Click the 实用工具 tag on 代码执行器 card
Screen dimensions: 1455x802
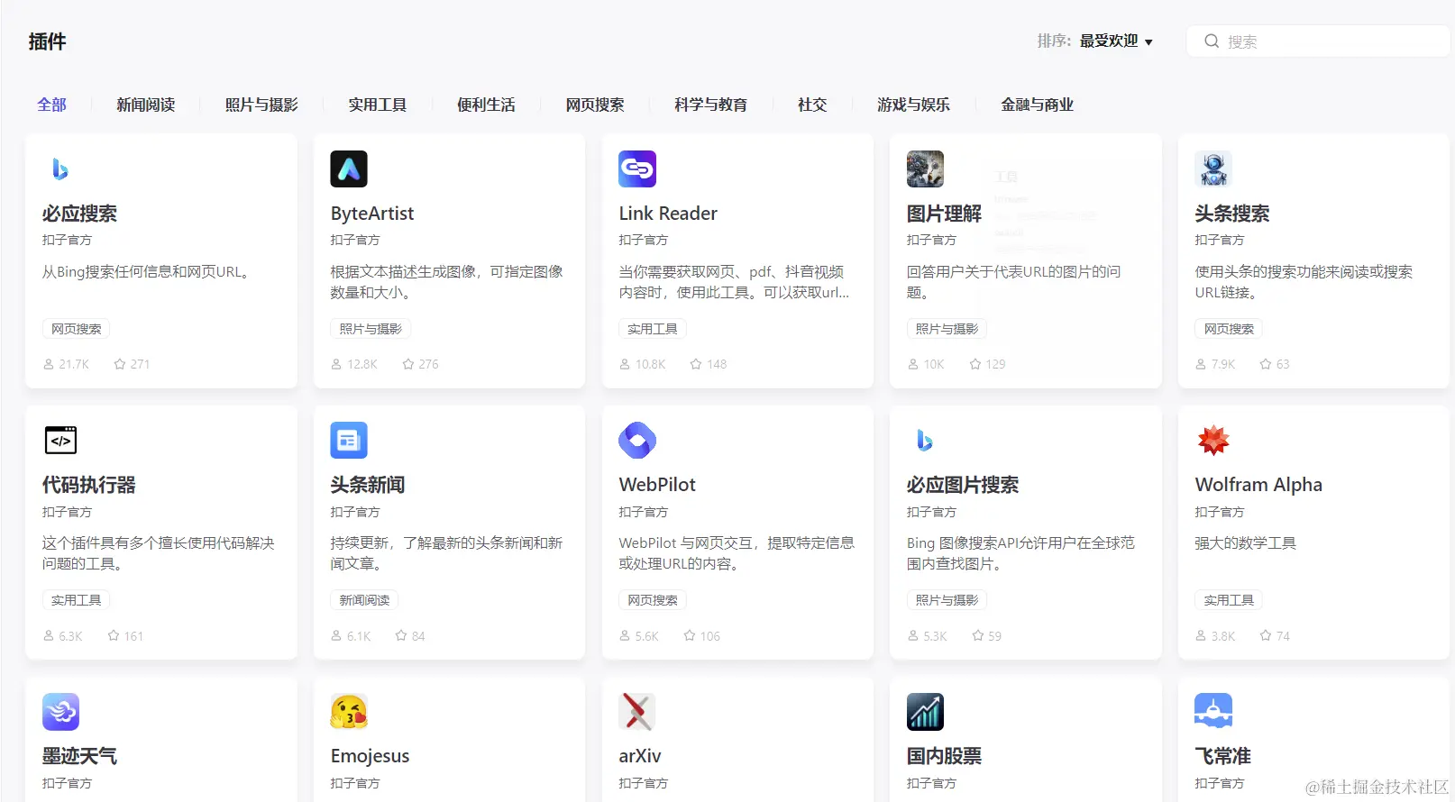76,600
